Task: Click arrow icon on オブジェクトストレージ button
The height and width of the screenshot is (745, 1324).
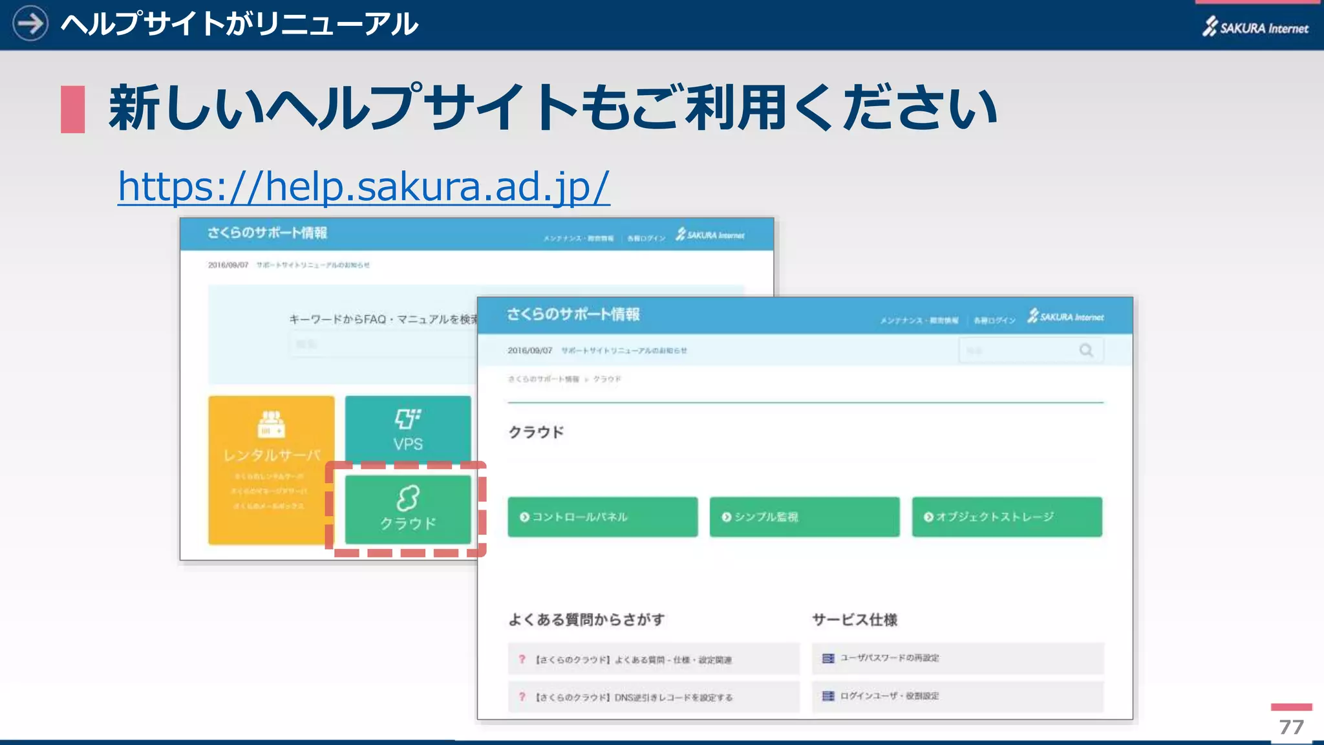Action: (x=928, y=517)
